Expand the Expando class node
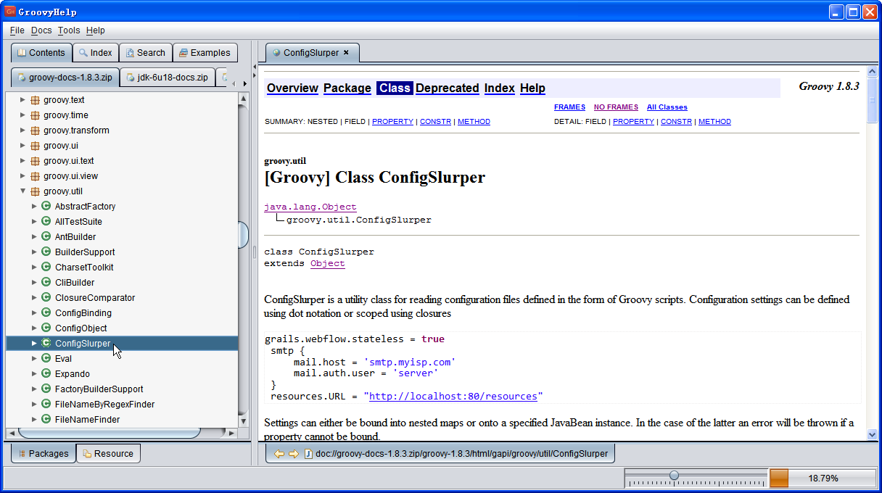 point(34,374)
